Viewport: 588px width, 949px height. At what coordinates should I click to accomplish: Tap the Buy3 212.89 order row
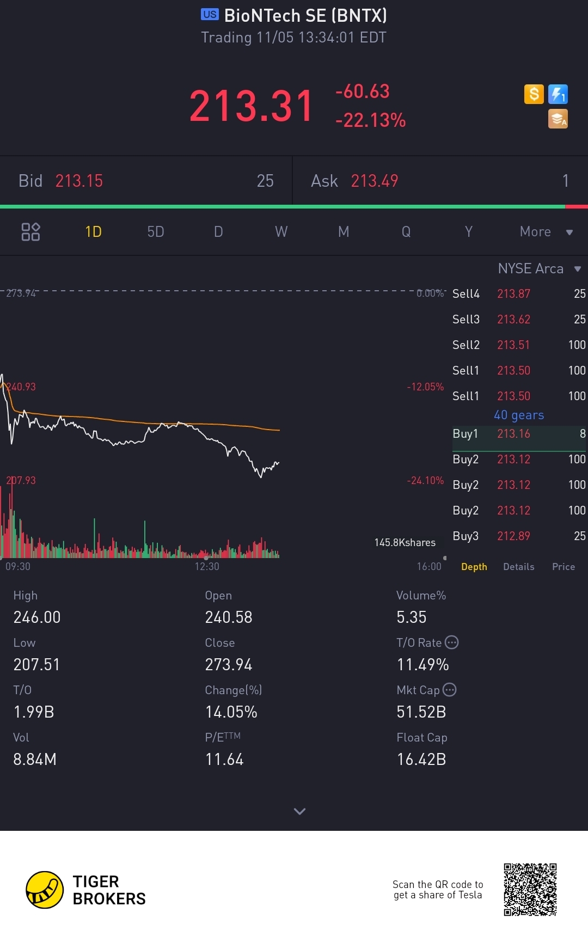(x=519, y=536)
